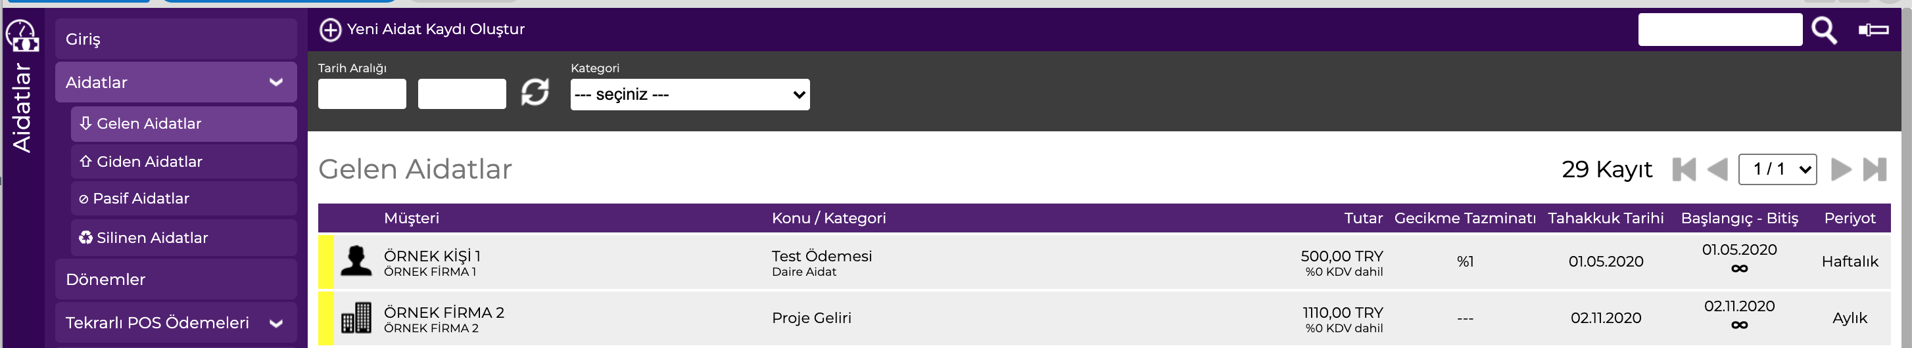Click the refresh date range icon

[535, 93]
